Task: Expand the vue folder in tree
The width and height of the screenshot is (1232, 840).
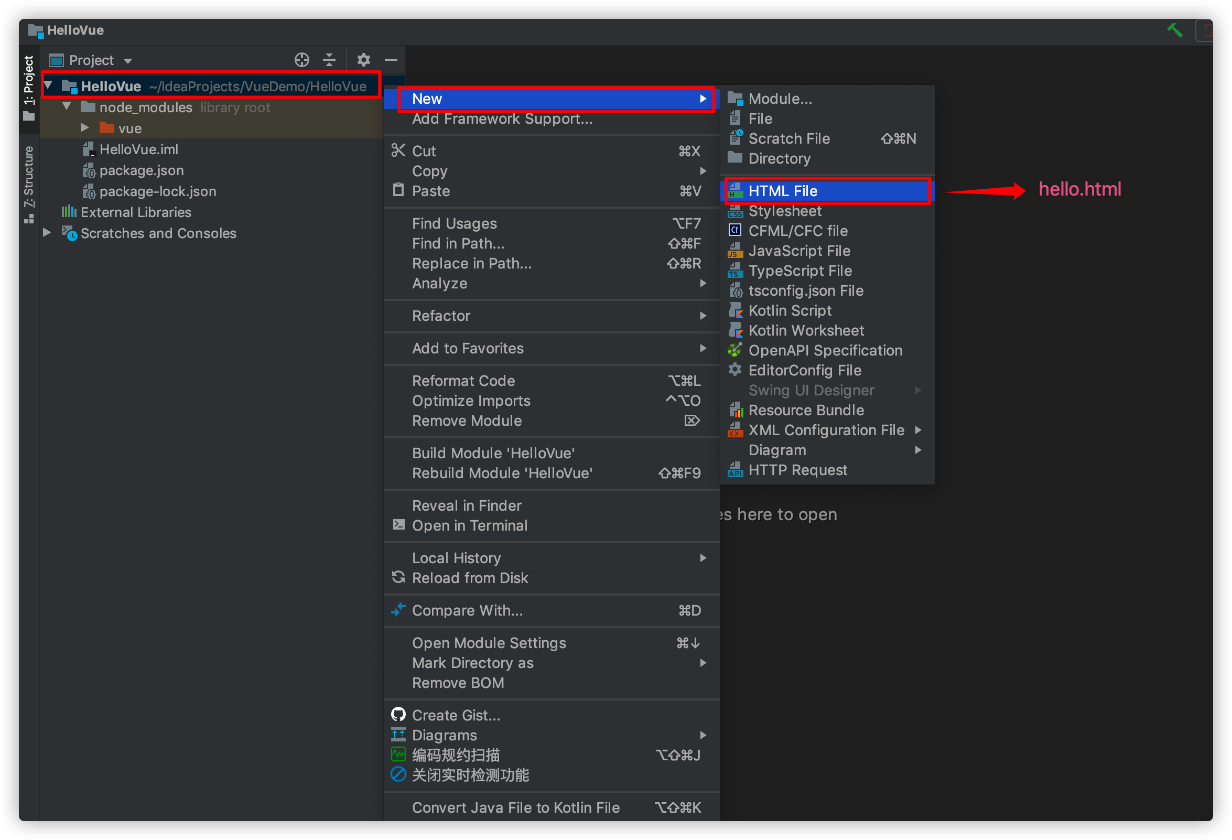Action: (x=84, y=128)
